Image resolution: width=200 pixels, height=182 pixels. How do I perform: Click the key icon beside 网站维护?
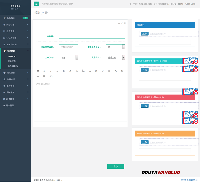pyautogui.click(x=4, y=92)
